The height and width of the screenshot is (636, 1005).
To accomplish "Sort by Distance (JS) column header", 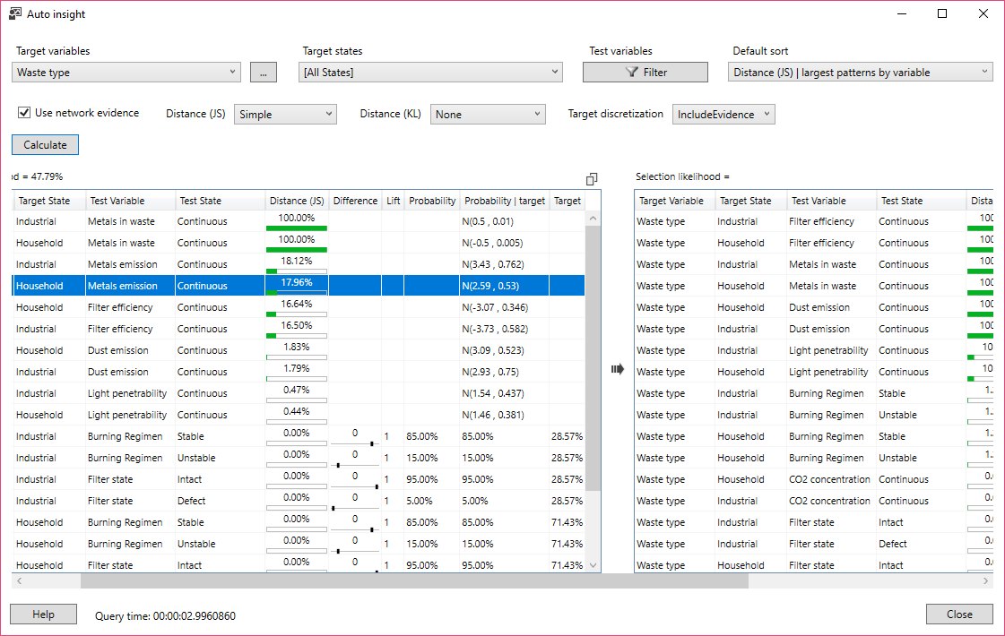I will [297, 201].
